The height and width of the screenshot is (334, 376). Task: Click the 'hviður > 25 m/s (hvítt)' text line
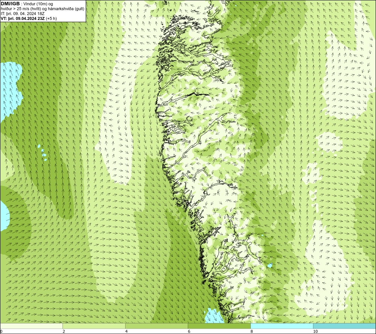tap(42, 9)
